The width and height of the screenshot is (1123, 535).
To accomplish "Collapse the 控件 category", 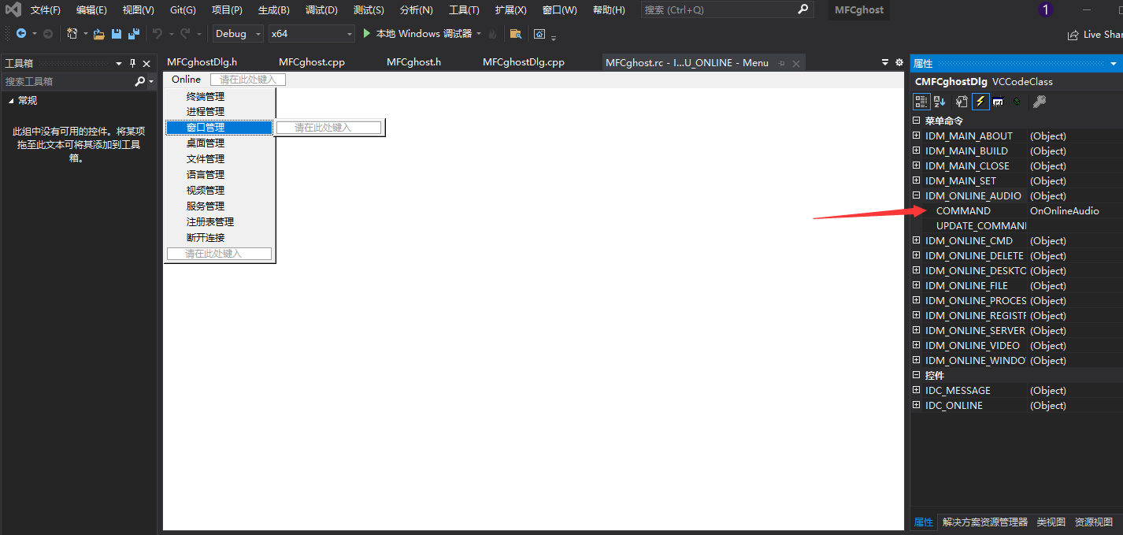I will (x=916, y=375).
